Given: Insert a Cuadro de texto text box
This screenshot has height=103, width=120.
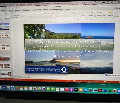Looking at the screenshot, I should 100,15.
